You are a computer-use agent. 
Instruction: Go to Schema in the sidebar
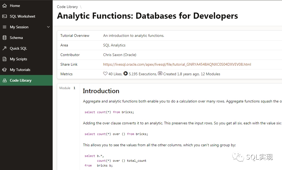pyautogui.click(x=26, y=38)
